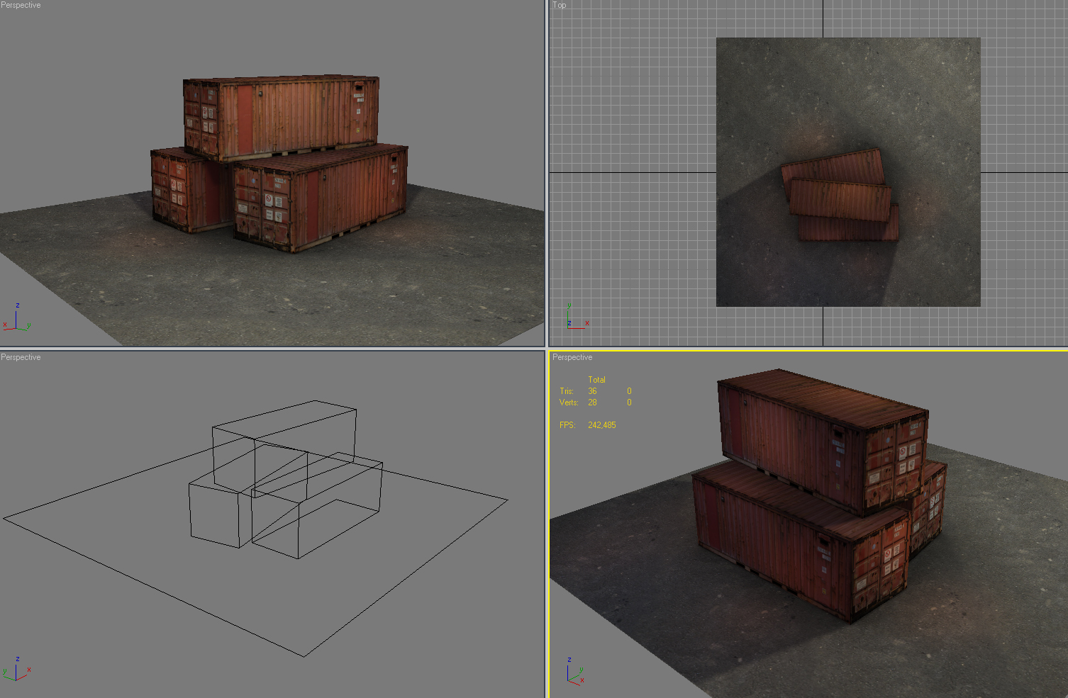Click the Total column header in the stats overlay
Image resolution: width=1068 pixels, height=698 pixels.
point(596,379)
